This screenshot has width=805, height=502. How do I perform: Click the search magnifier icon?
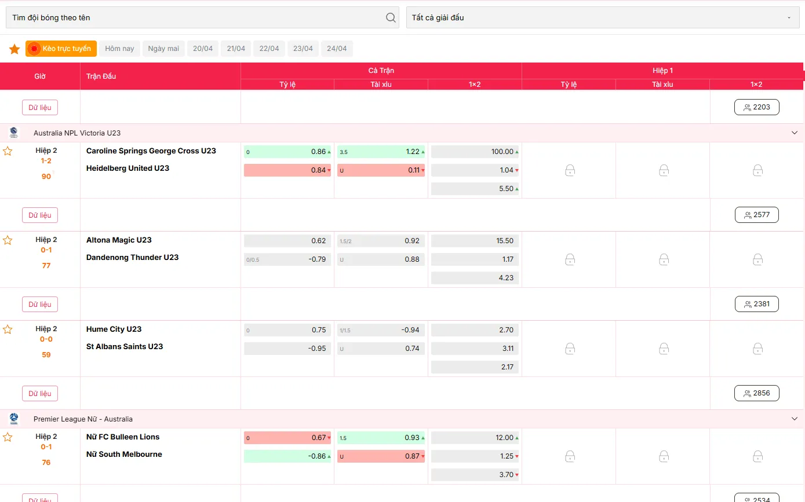click(x=391, y=17)
